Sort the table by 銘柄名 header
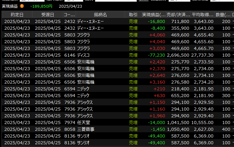 click(100, 15)
